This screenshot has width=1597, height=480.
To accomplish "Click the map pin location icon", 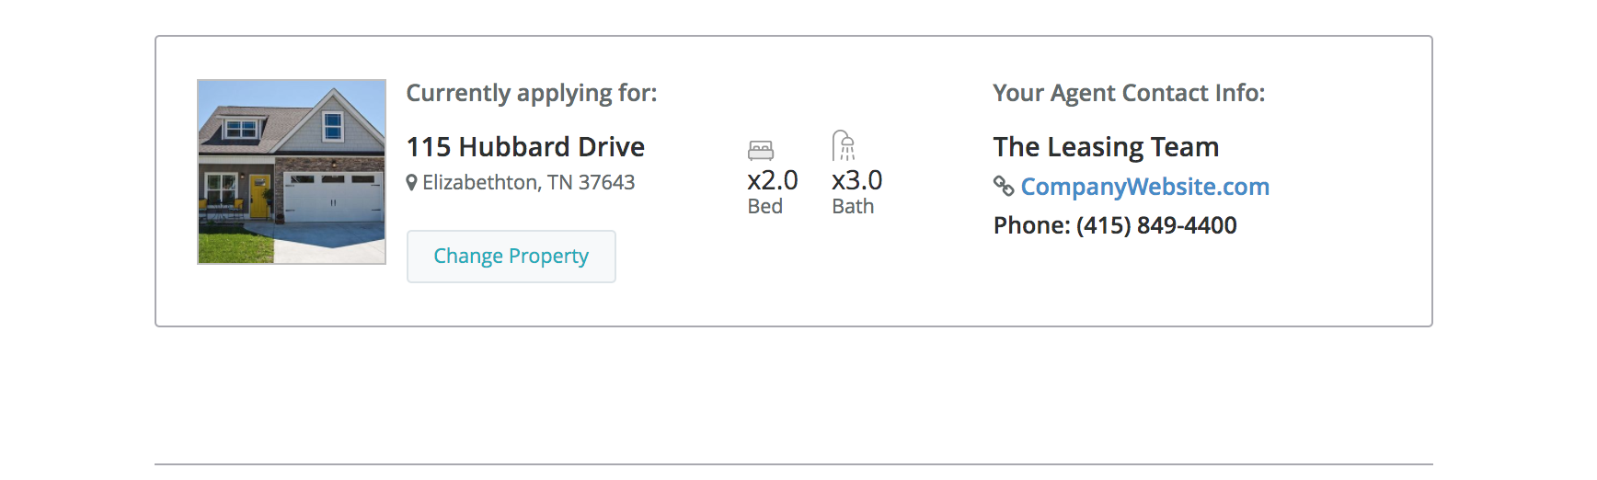I will pyautogui.click(x=412, y=183).
